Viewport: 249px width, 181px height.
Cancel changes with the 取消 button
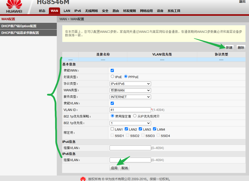pyautogui.click(x=124, y=168)
